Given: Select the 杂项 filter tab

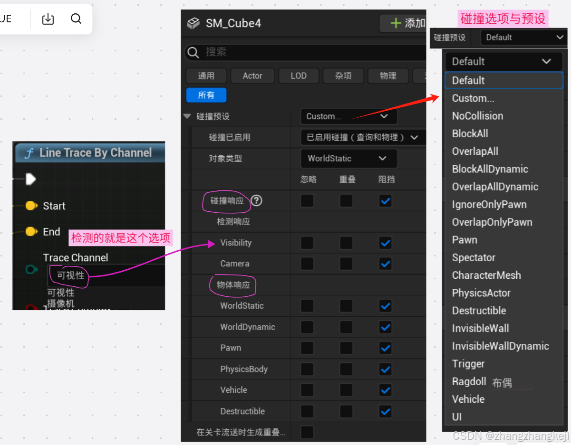Looking at the screenshot, I should (x=343, y=76).
